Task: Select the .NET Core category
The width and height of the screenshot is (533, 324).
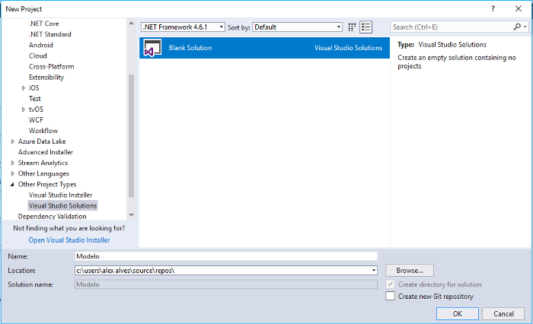Action: pos(44,24)
